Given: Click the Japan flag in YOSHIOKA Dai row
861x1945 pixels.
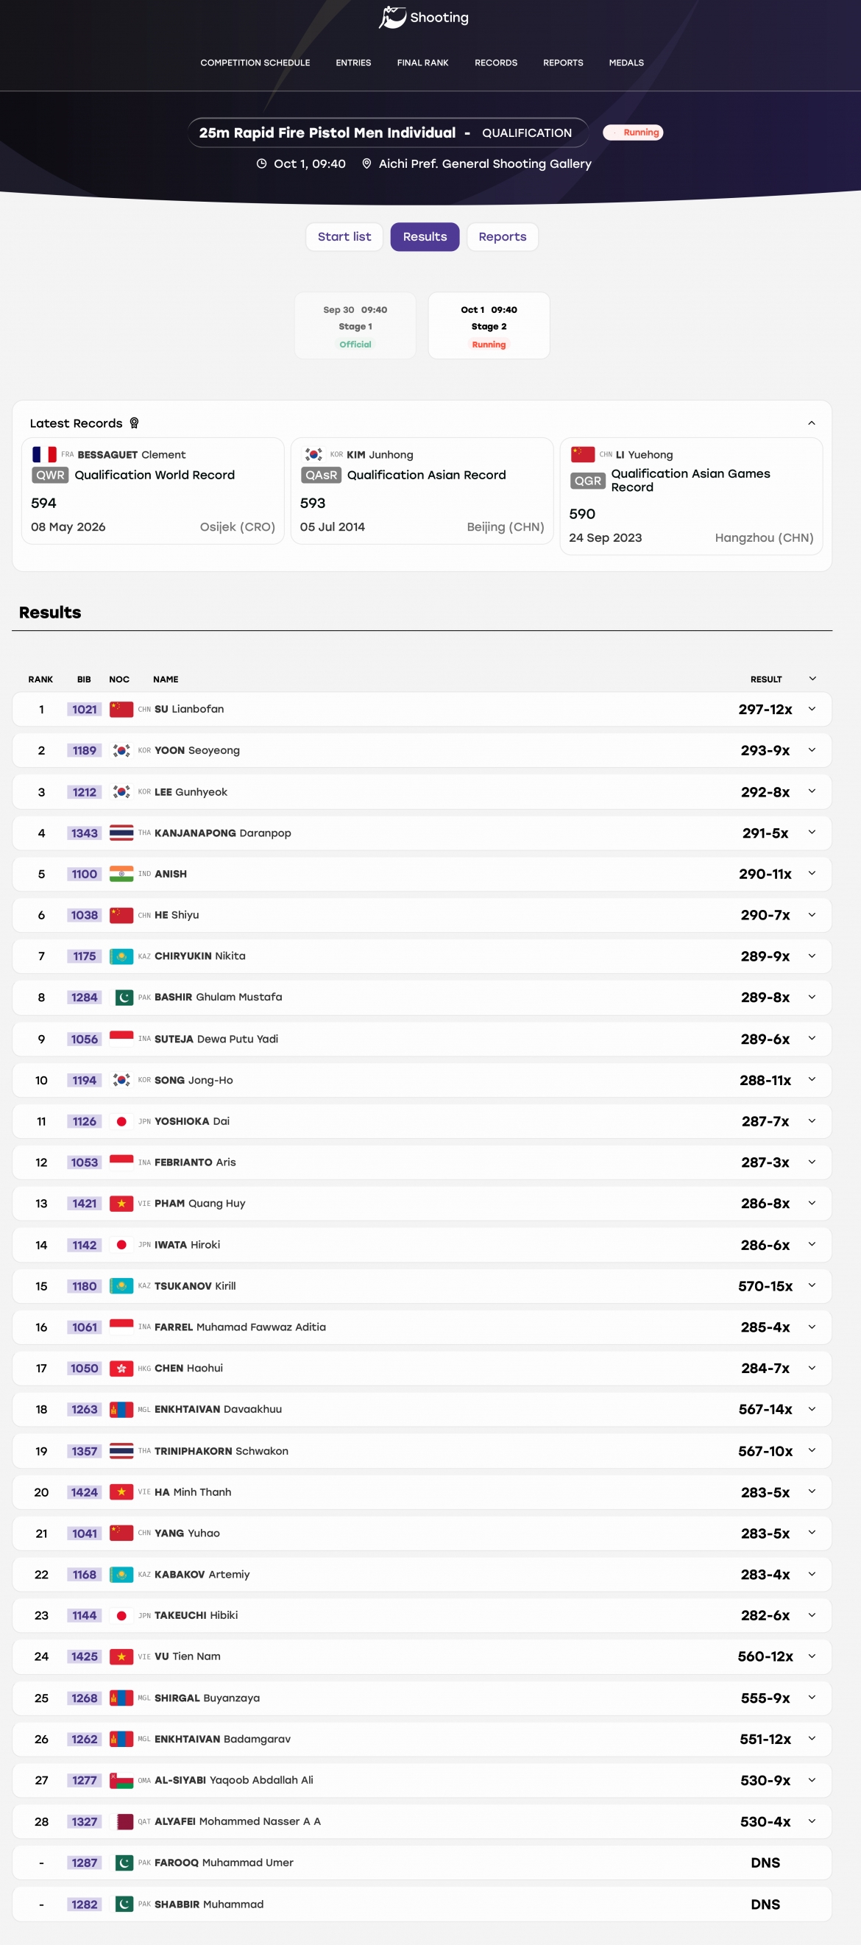Looking at the screenshot, I should 121,1121.
